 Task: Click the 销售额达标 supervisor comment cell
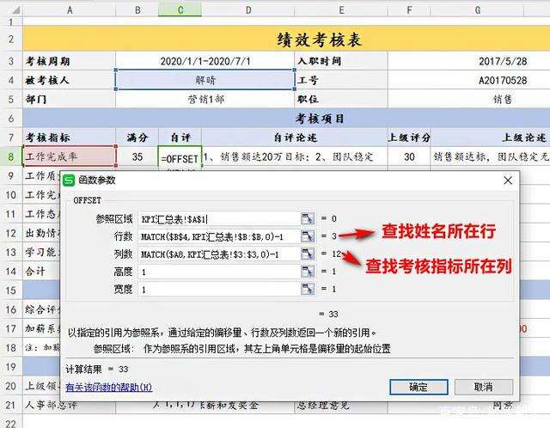(x=491, y=156)
